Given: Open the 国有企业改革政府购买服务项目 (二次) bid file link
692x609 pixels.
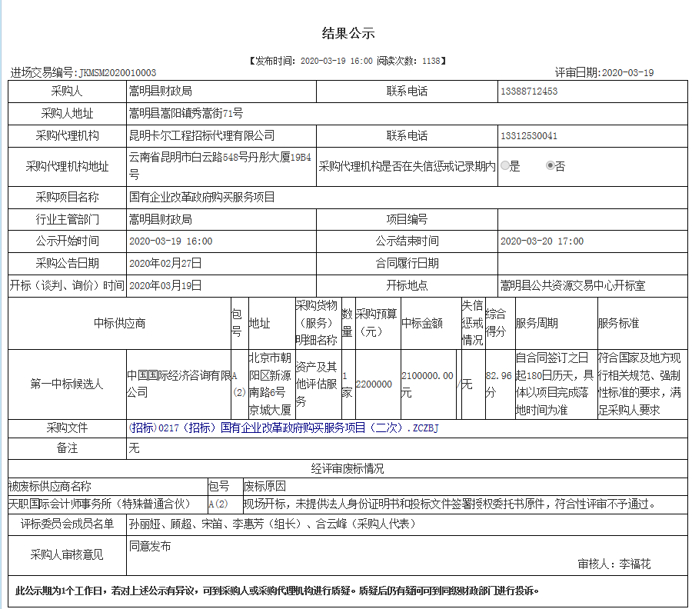Looking at the screenshot, I should click(284, 428).
